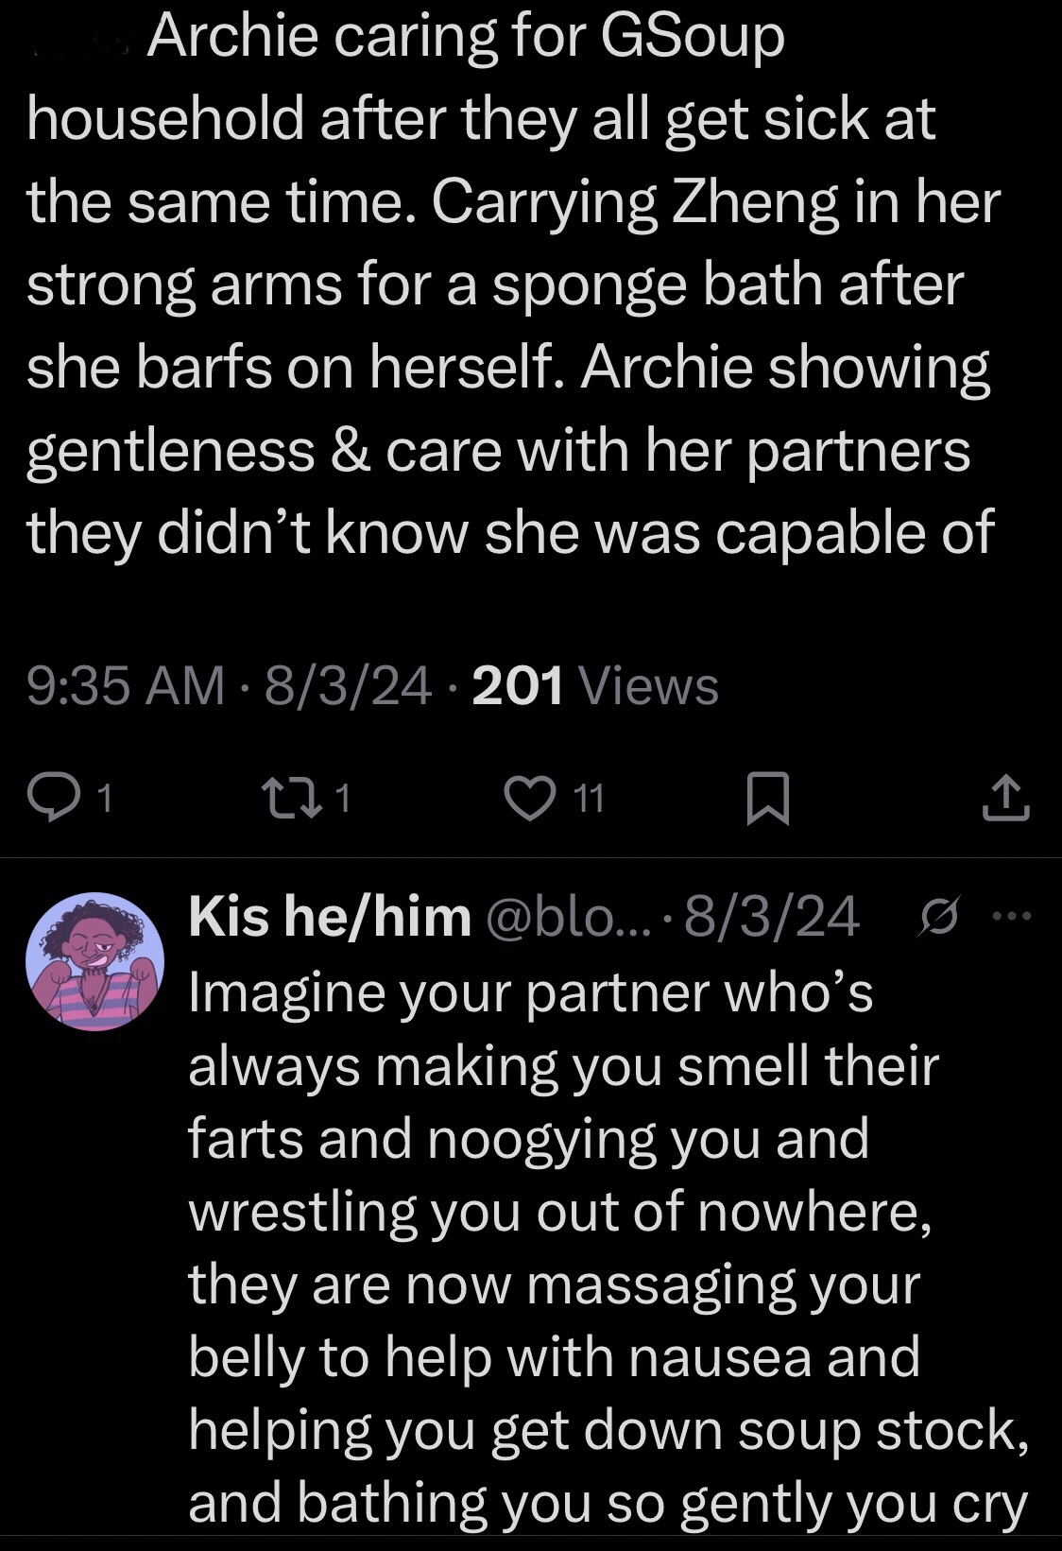This screenshot has height=1551, width=1062.
Task: Like the post with the heart icon
Action: (x=530, y=797)
